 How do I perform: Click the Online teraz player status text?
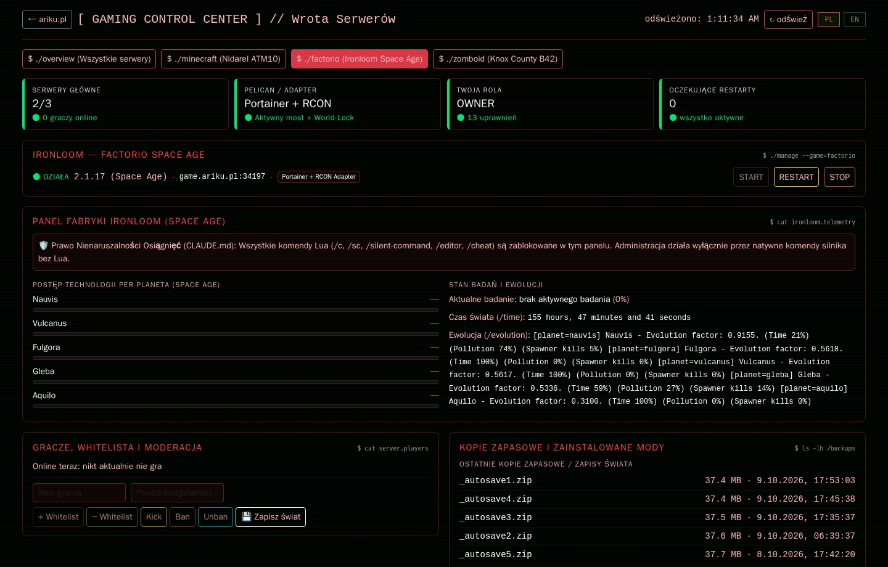coord(97,467)
